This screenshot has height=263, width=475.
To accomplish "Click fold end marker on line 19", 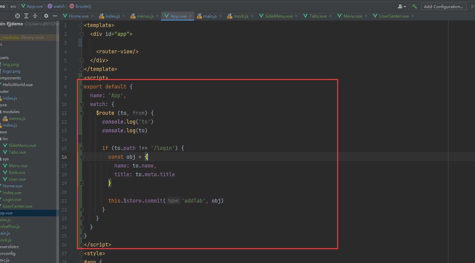I will coord(82,183).
